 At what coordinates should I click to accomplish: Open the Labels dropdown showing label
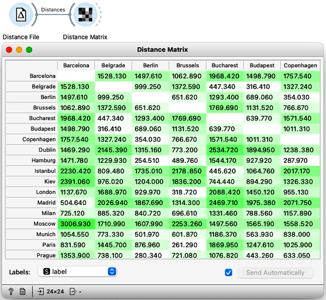(x=77, y=272)
